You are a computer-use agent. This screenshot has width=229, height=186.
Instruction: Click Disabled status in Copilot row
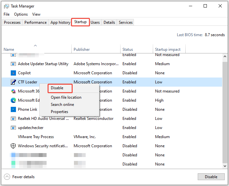point(130,73)
